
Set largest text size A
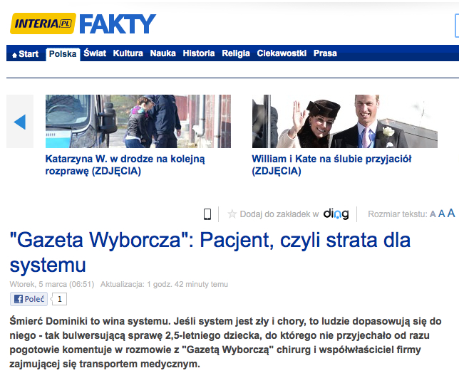click(x=451, y=213)
